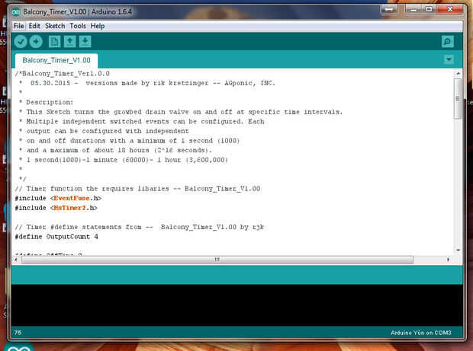This screenshot has height=351, width=473.
Task: Select the Balcony_Timer_V1.00 tab
Action: (x=56, y=60)
